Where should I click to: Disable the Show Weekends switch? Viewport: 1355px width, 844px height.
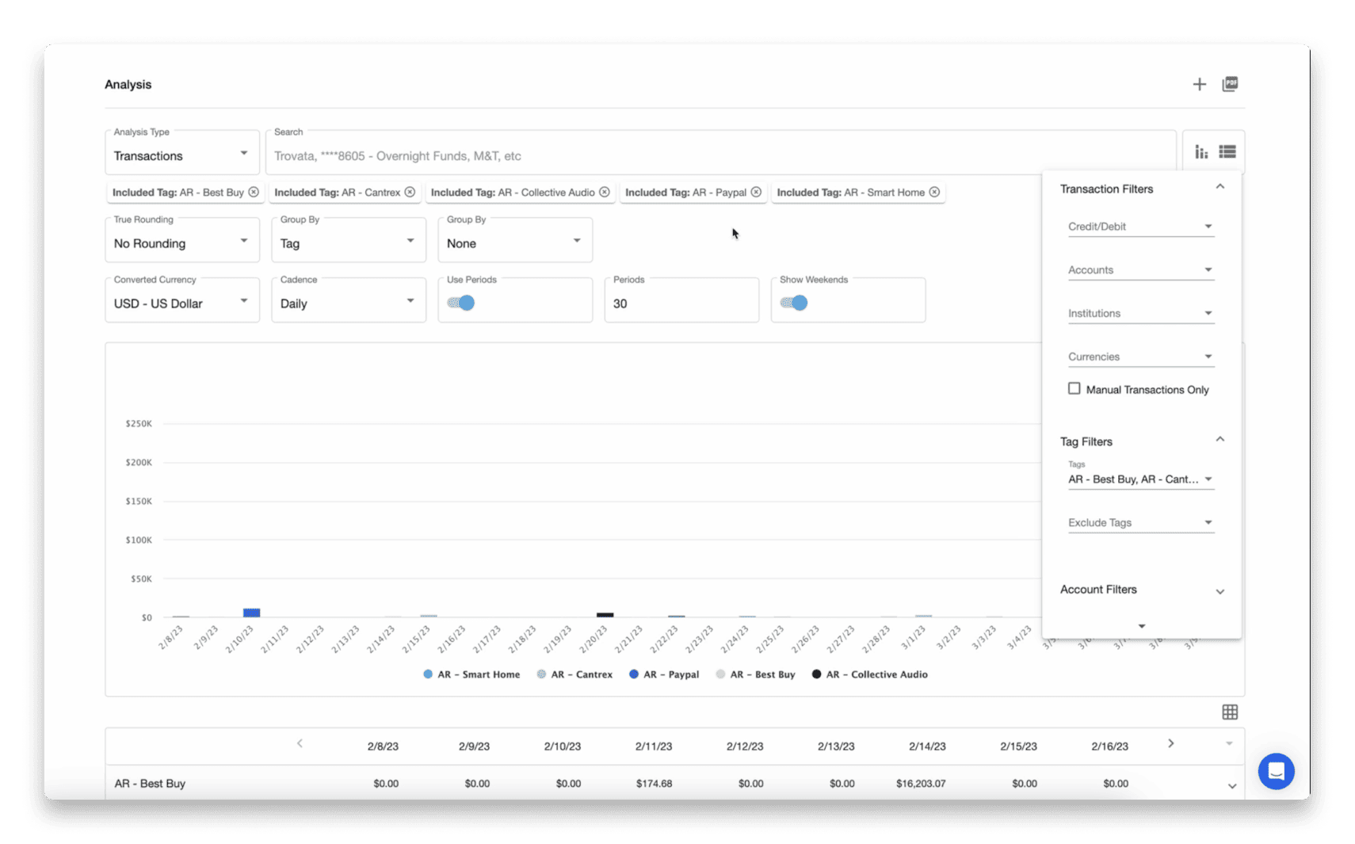(794, 304)
